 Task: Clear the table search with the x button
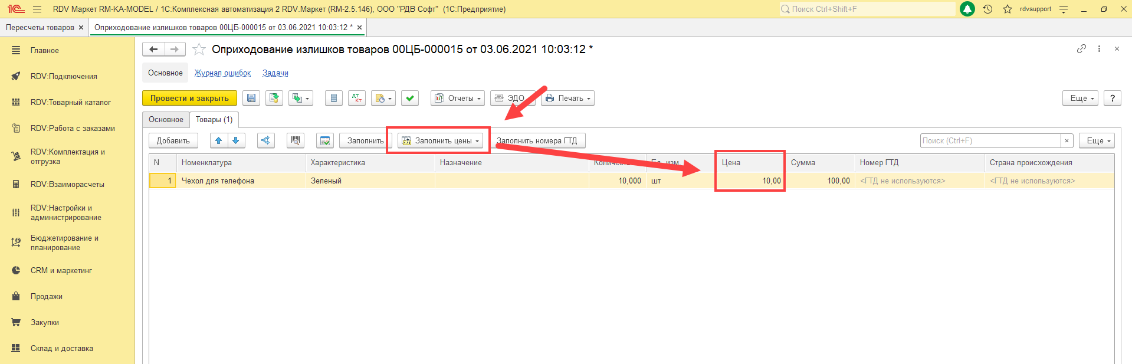click(x=1067, y=140)
